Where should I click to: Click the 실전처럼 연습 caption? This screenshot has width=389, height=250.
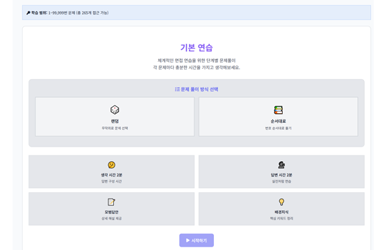point(281,181)
